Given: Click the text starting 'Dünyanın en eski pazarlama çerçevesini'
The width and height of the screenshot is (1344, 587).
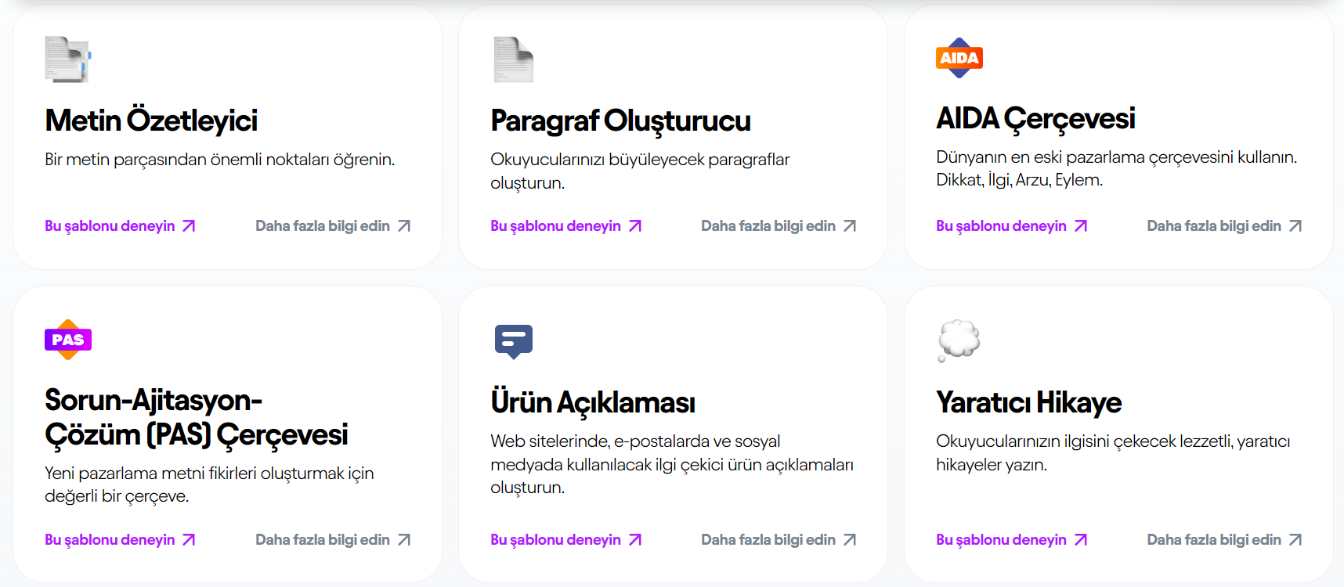Looking at the screenshot, I should tap(1116, 168).
